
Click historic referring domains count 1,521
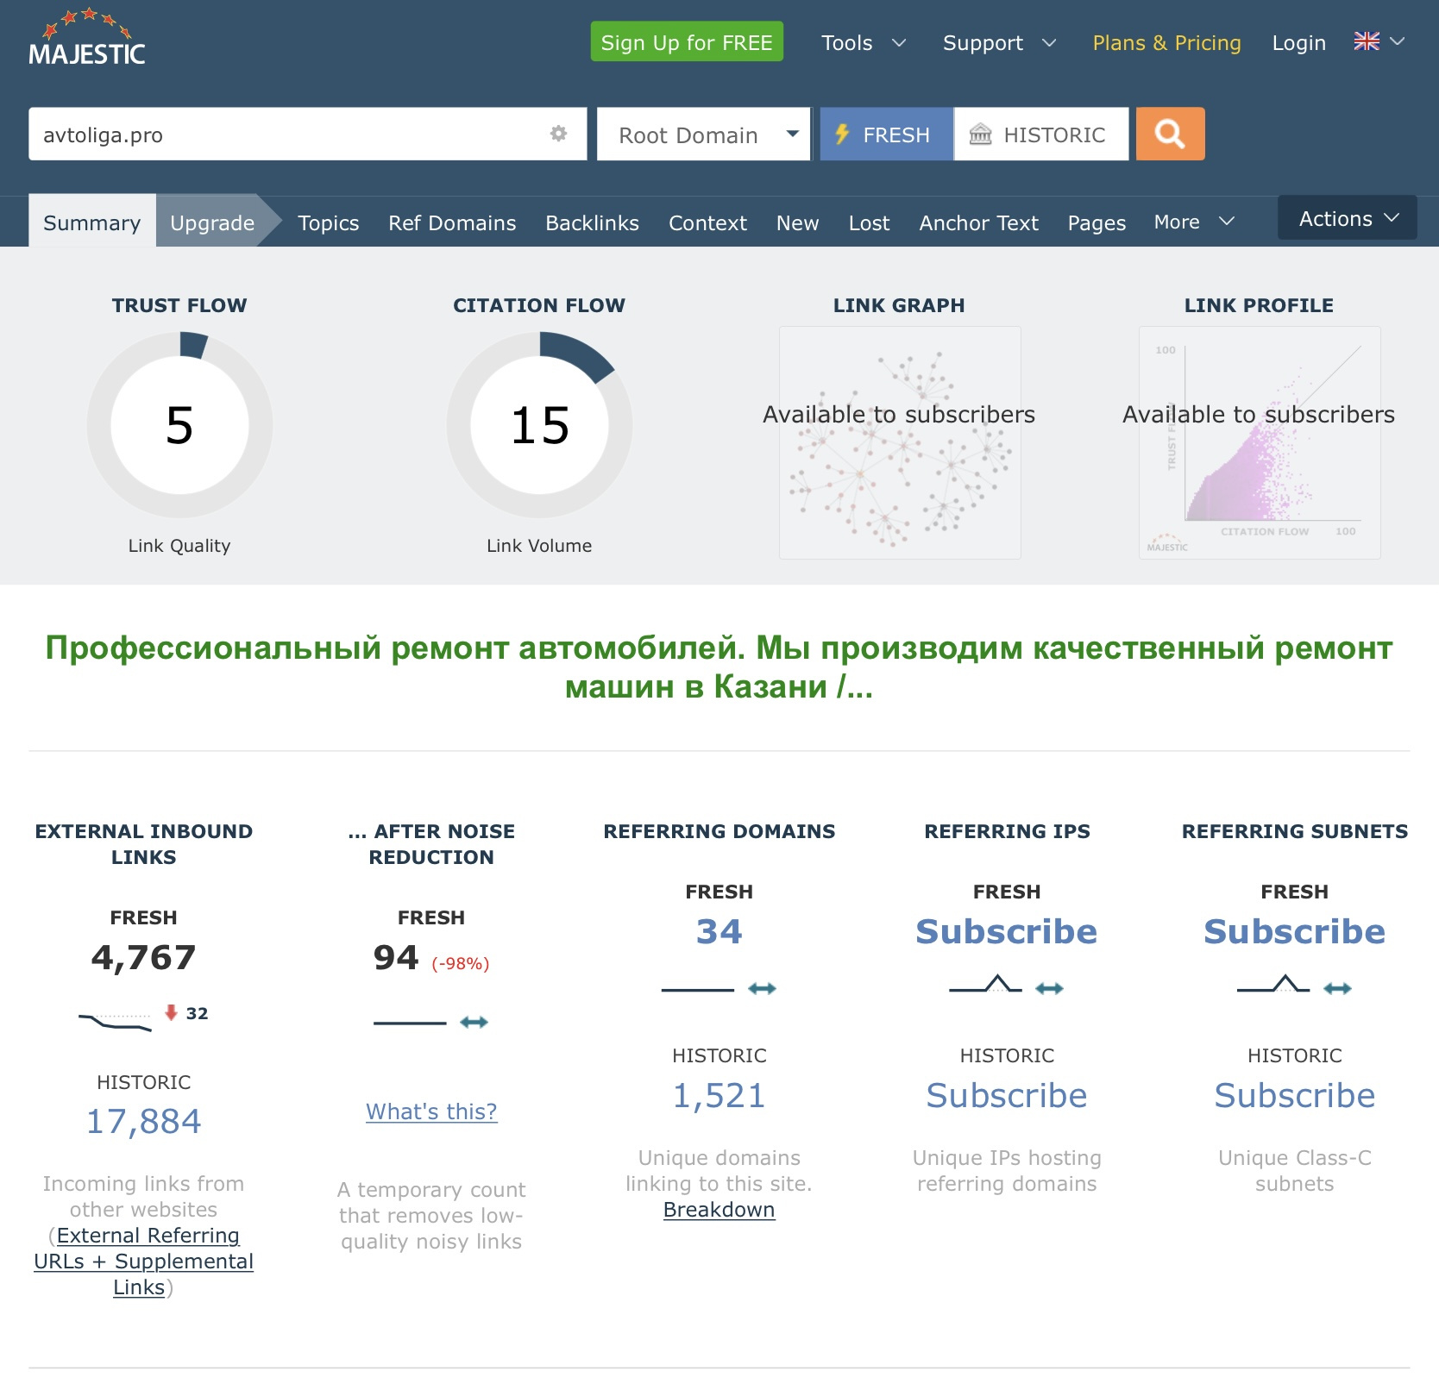click(719, 1095)
